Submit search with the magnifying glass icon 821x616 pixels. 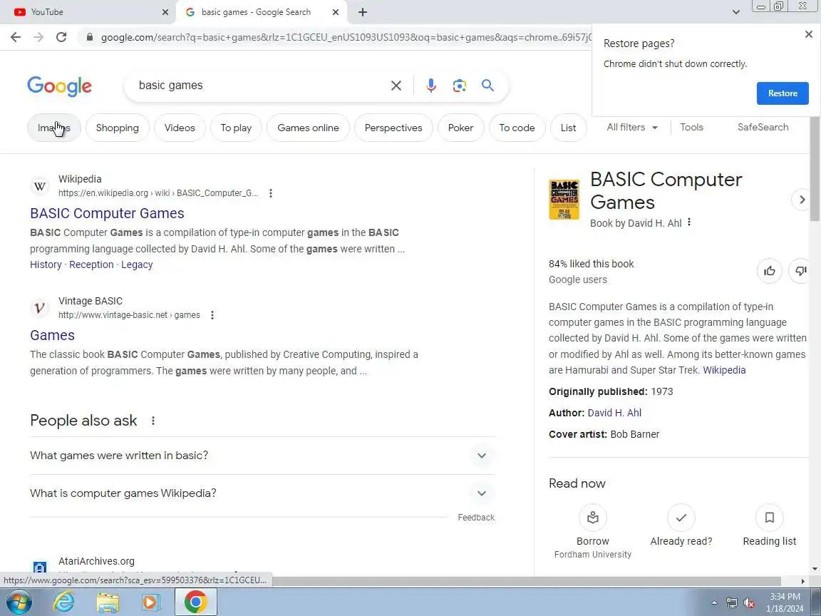(487, 86)
